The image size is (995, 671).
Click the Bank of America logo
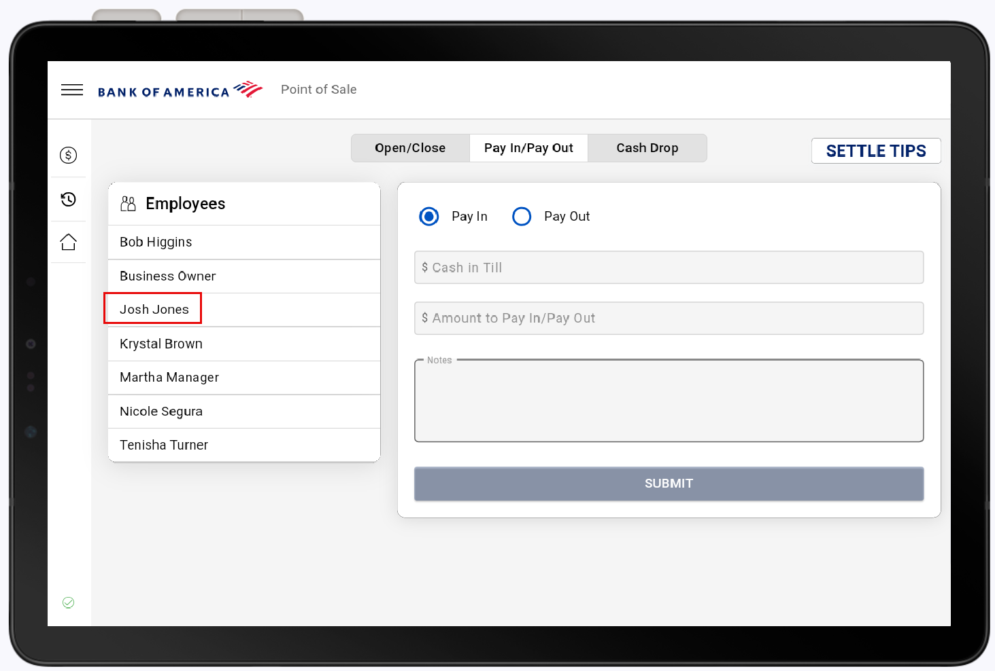tap(180, 89)
